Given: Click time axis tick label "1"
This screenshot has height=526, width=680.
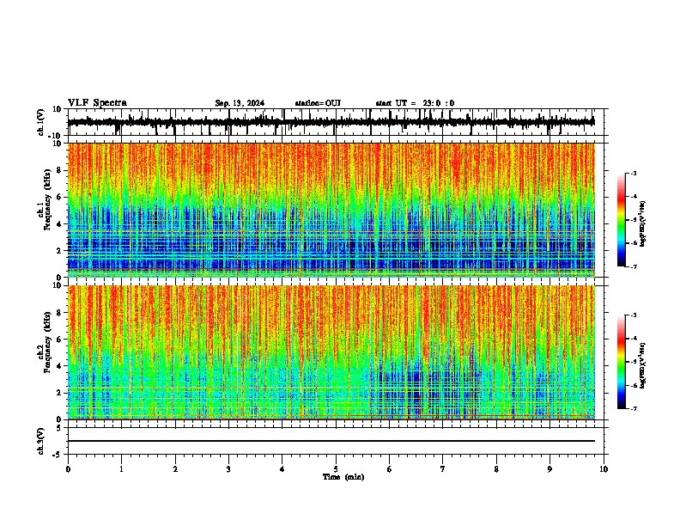Looking at the screenshot, I should pyautogui.click(x=121, y=469).
